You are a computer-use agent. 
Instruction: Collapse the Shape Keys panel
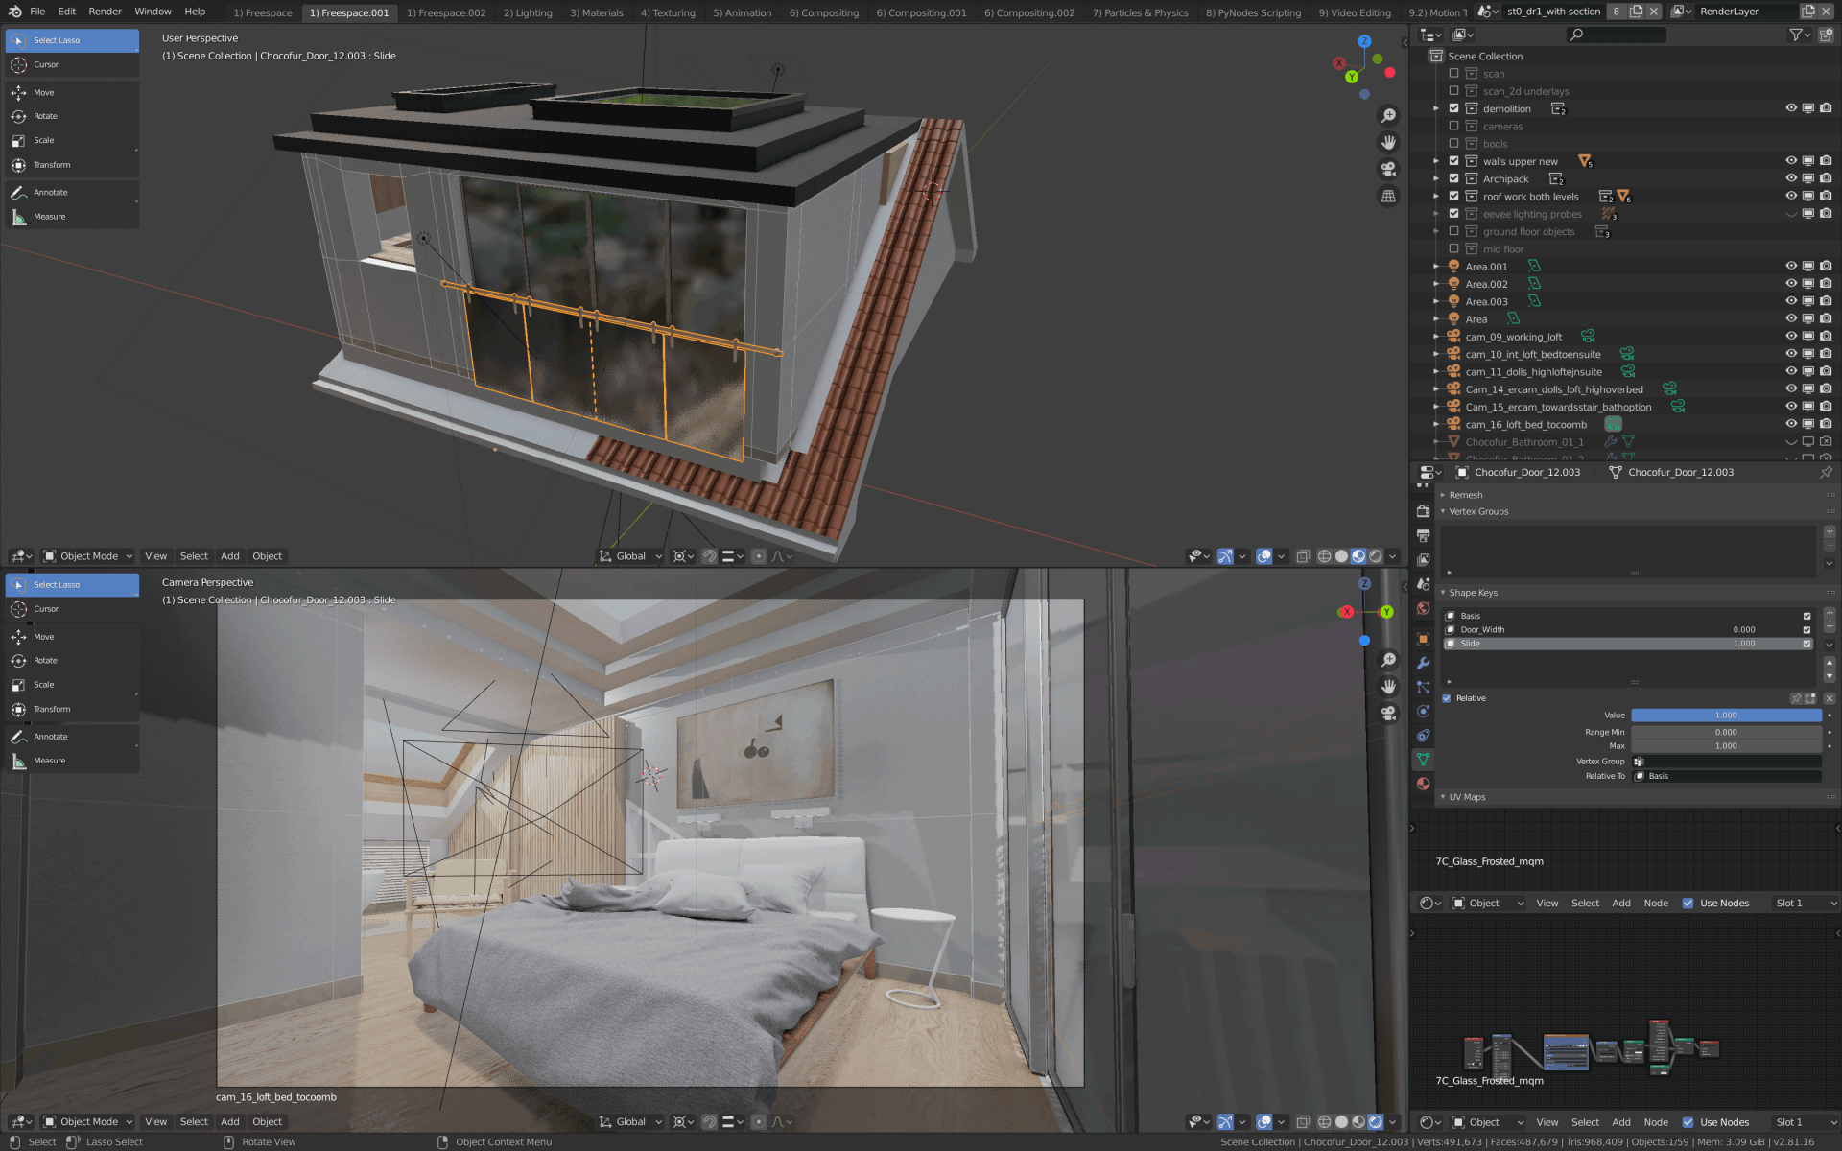pos(1472,593)
